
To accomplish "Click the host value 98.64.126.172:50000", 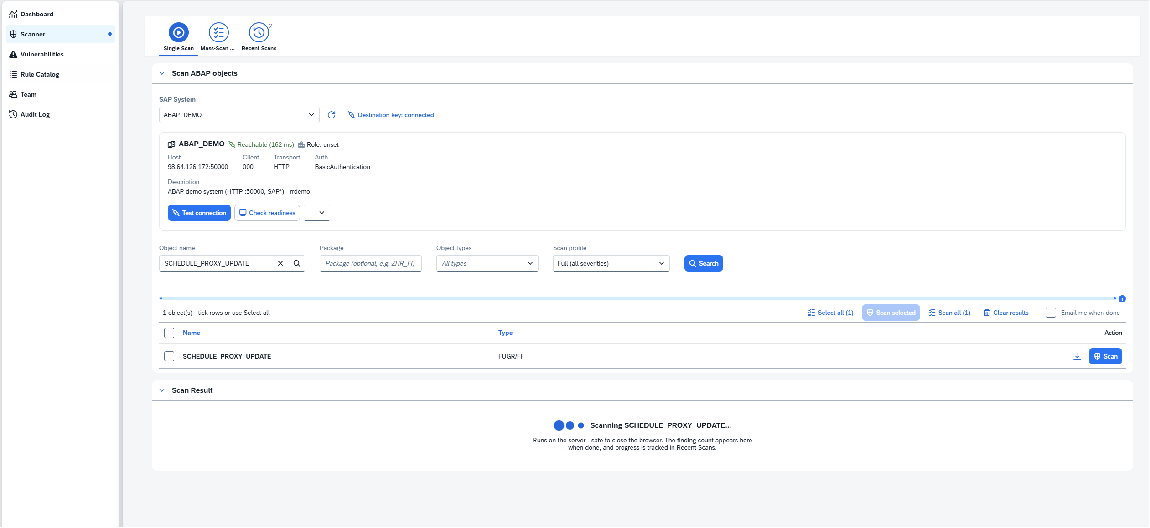I will point(198,167).
